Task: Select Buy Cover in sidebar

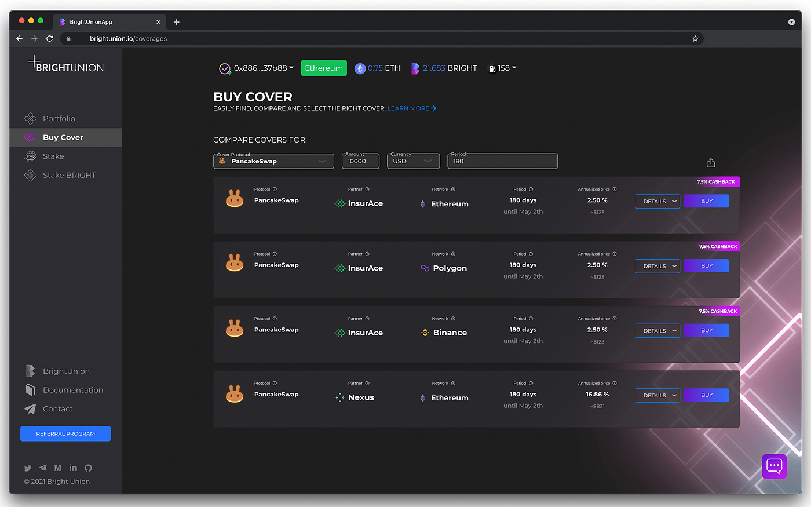Action: (x=65, y=137)
